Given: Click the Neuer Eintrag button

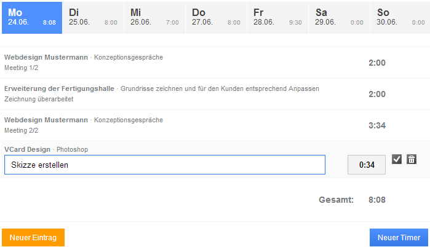Looking at the screenshot, I should tap(33, 238).
